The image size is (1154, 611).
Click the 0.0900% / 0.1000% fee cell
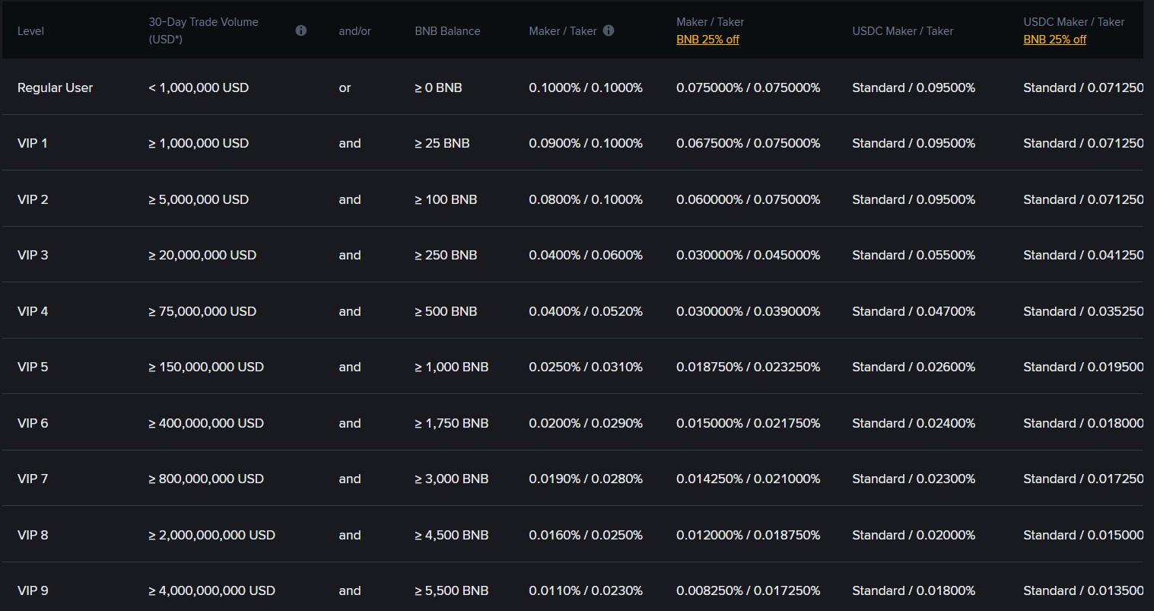586,143
